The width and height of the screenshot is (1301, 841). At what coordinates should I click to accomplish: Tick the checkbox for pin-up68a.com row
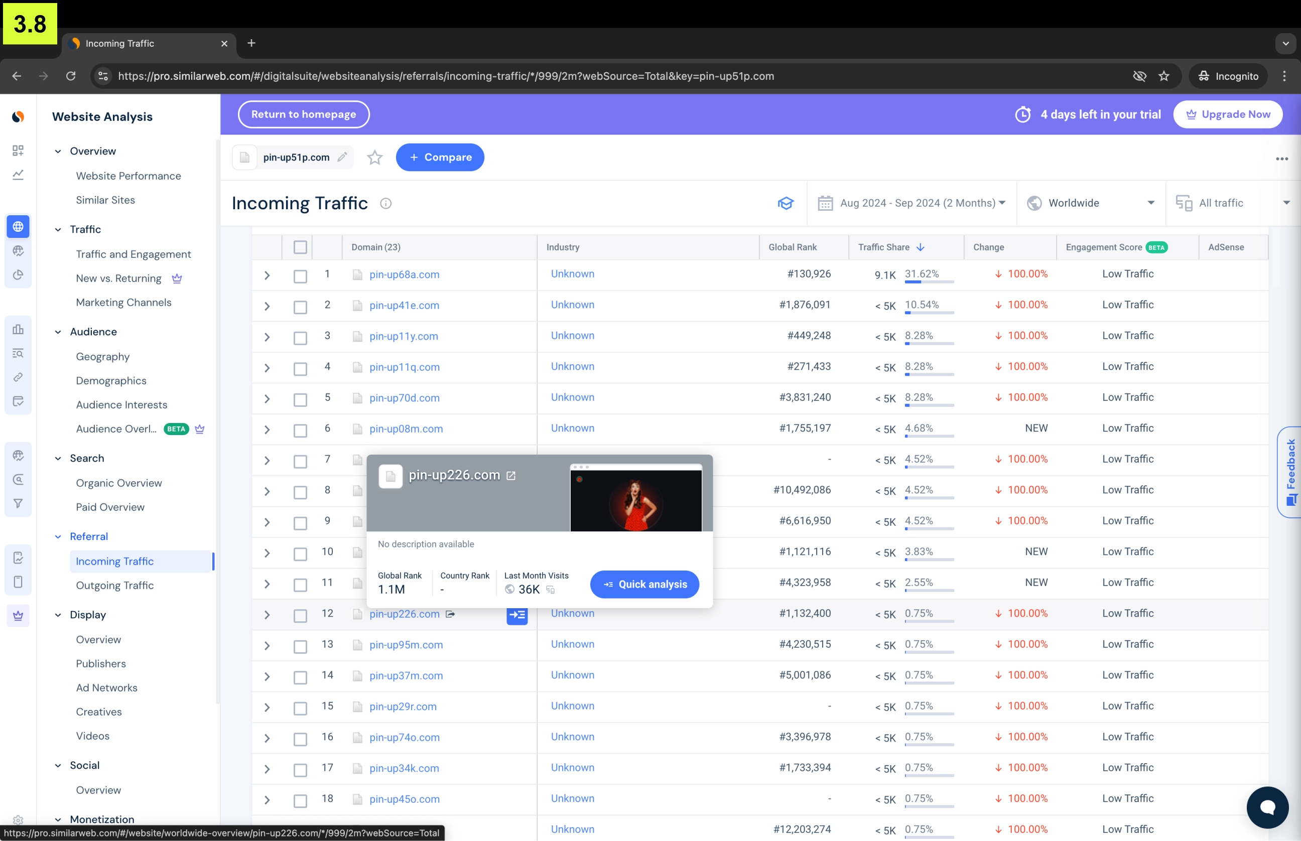point(300,276)
